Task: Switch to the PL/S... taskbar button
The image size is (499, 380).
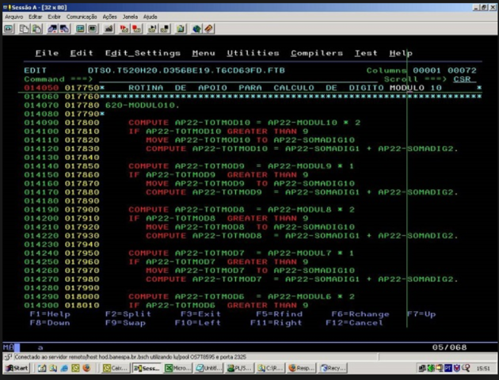Action: (240, 368)
